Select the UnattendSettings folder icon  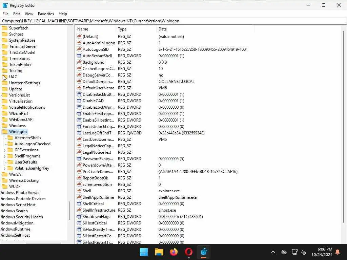coord(5,83)
